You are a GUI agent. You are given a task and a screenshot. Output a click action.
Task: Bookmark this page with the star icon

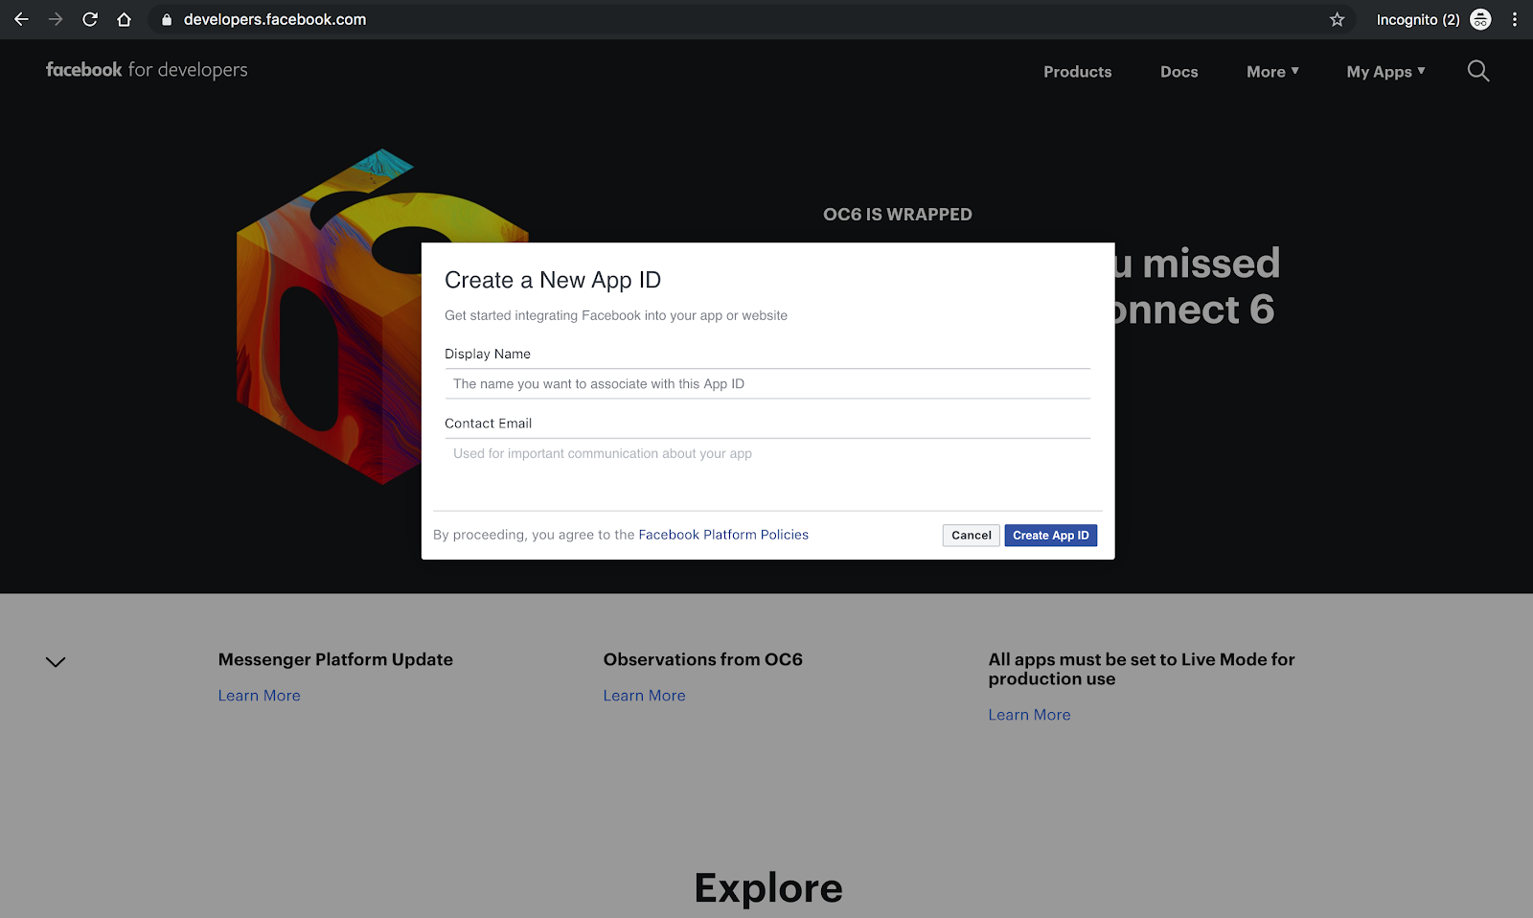1338,19
